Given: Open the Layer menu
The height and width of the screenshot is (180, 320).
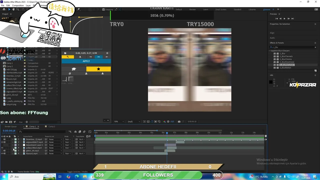Looking at the screenshot, I should point(28,5).
